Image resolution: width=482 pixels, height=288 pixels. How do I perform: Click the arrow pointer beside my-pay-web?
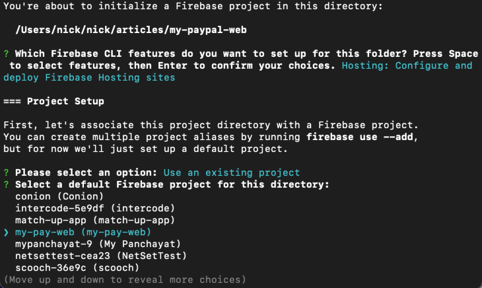[7, 232]
